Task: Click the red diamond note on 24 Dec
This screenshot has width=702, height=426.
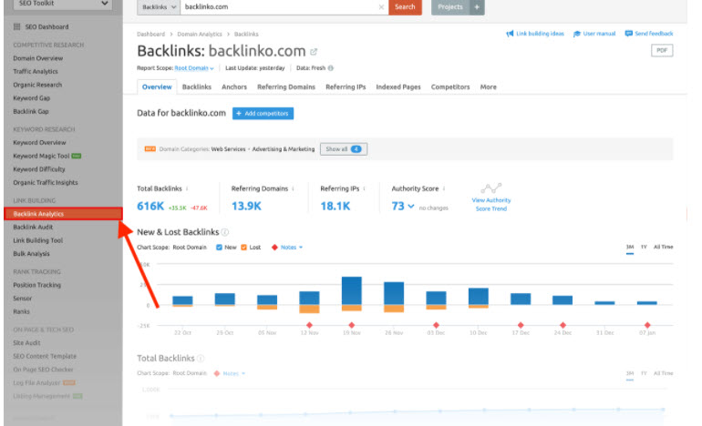Action: pos(563,325)
